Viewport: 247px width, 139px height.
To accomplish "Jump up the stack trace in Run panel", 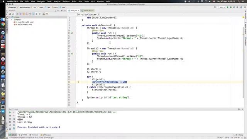I will coord(14,112).
